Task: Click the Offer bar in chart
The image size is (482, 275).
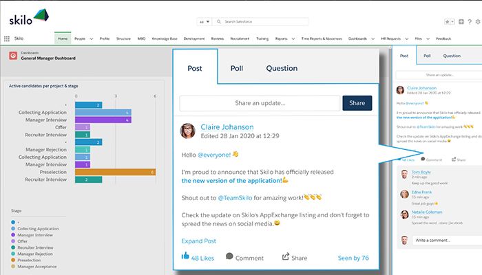Action: coord(83,127)
